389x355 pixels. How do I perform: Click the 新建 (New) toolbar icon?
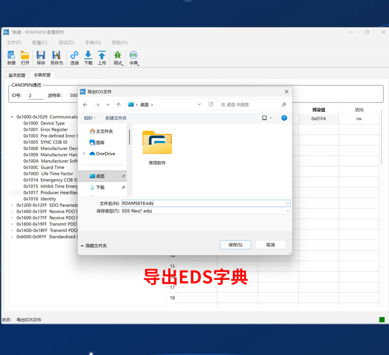click(11, 56)
